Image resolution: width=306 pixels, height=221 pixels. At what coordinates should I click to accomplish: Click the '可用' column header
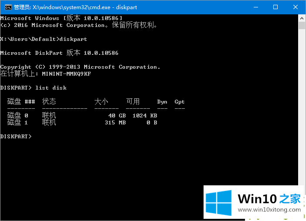pos(133,102)
